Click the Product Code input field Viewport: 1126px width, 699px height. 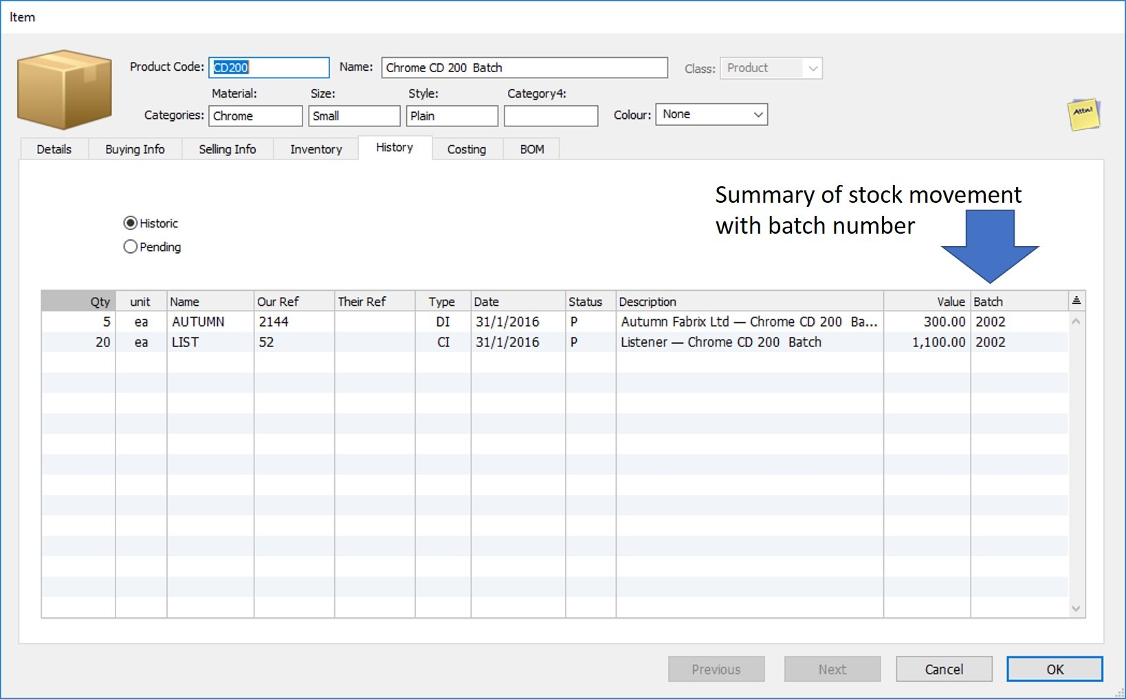(268, 67)
